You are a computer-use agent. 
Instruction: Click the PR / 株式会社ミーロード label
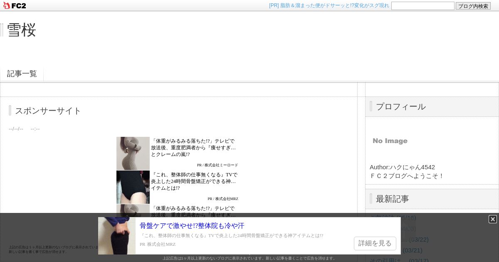click(x=217, y=165)
